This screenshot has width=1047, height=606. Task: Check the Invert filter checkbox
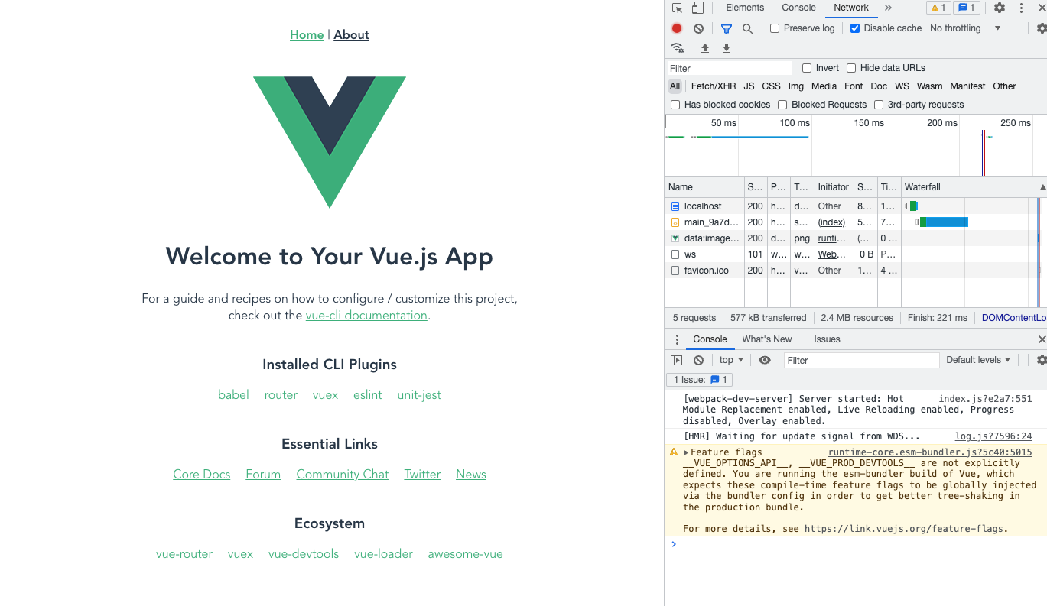coord(807,68)
